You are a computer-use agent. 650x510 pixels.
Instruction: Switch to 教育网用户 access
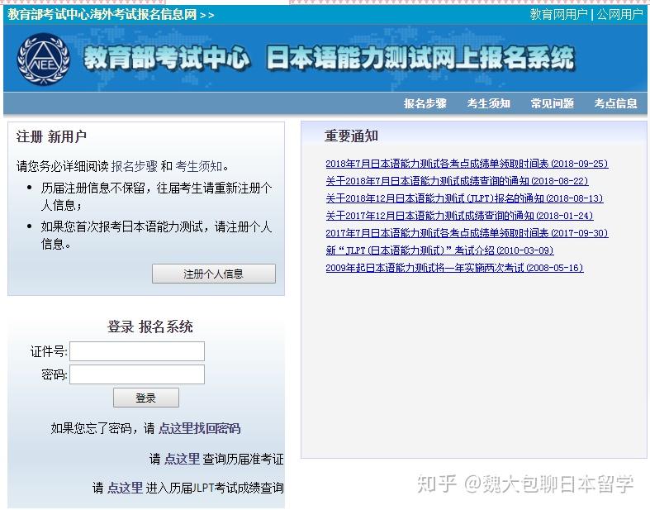[x=559, y=15]
